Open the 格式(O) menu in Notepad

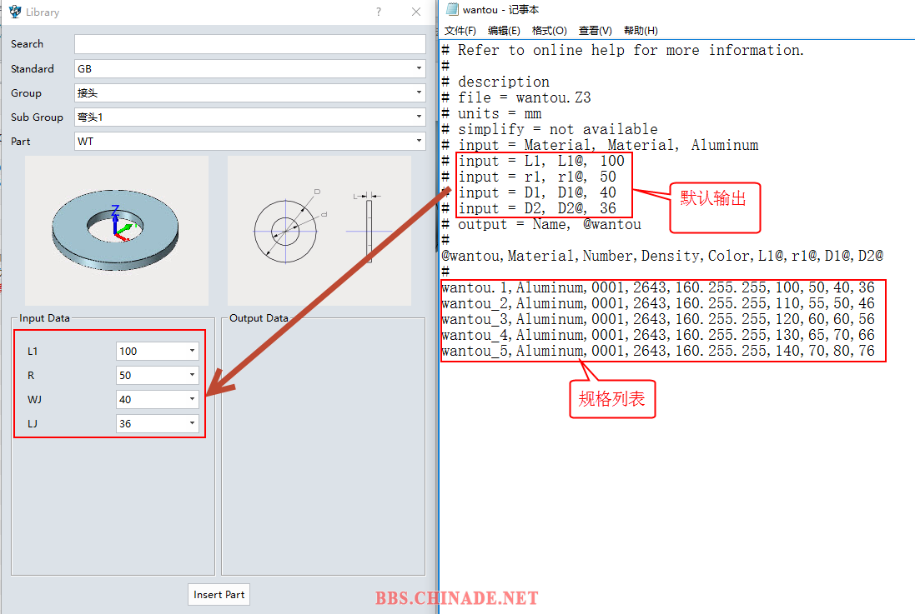pyautogui.click(x=549, y=31)
